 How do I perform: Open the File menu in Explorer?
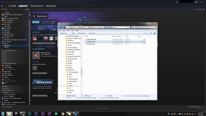[60, 31]
